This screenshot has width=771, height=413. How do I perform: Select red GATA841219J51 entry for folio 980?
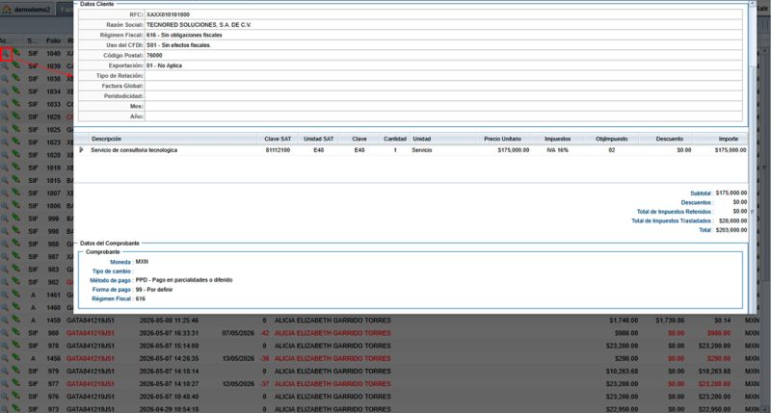click(91, 333)
